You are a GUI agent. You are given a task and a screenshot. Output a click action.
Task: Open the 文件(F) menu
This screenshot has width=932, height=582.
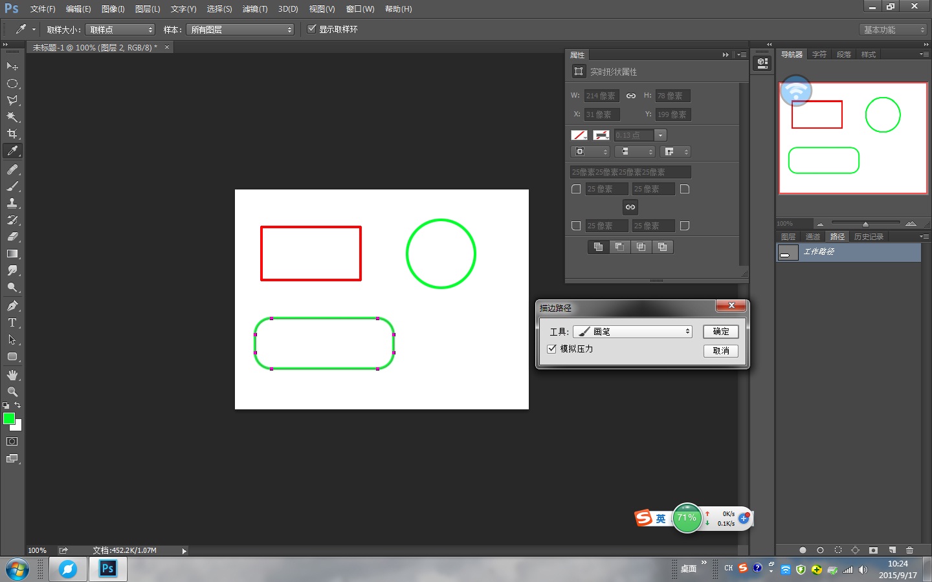[x=43, y=9]
